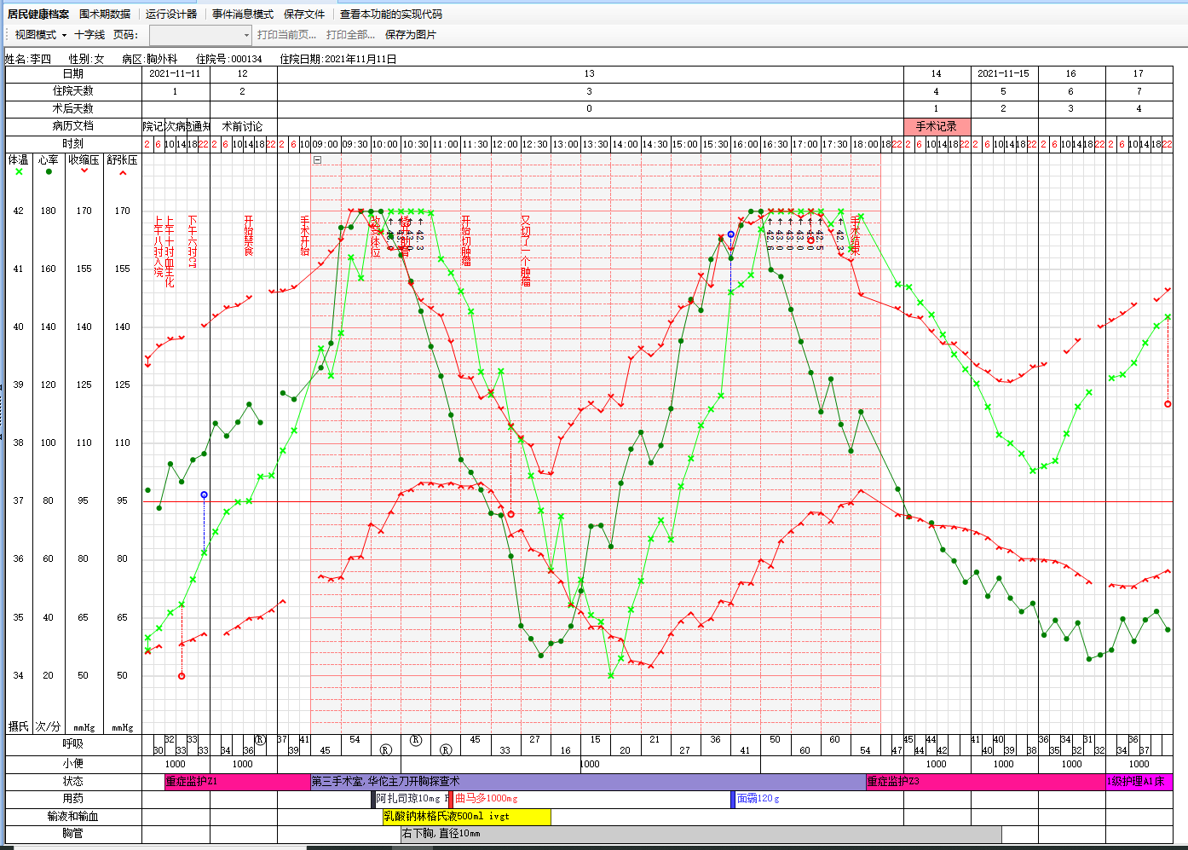
Task: Click the red circle marker at the chart's far right edge
Action: [1168, 404]
